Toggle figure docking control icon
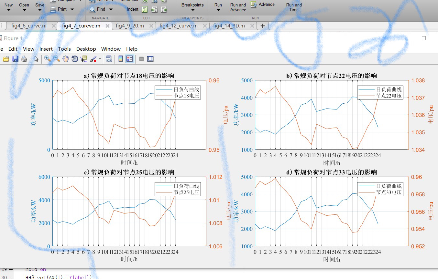Viewport: 438px width, 279px height. coord(150,59)
